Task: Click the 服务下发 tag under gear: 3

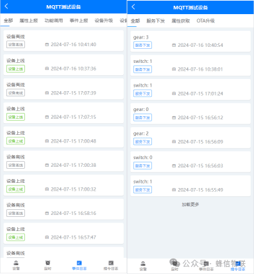Action: click(142, 45)
